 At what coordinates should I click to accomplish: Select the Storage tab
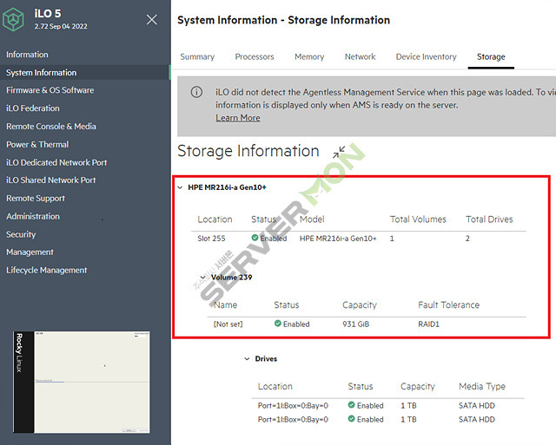point(491,56)
